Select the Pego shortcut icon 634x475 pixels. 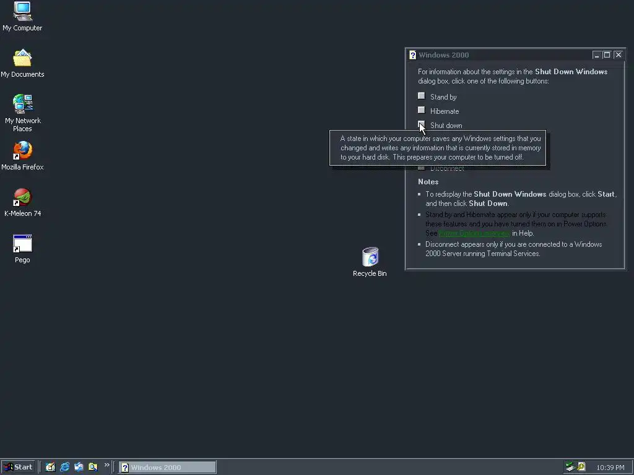pyautogui.click(x=22, y=249)
